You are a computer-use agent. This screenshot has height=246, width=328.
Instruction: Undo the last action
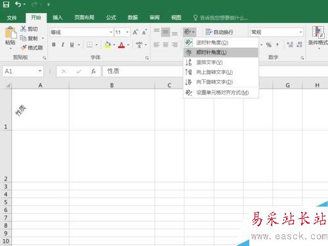pos(18,5)
